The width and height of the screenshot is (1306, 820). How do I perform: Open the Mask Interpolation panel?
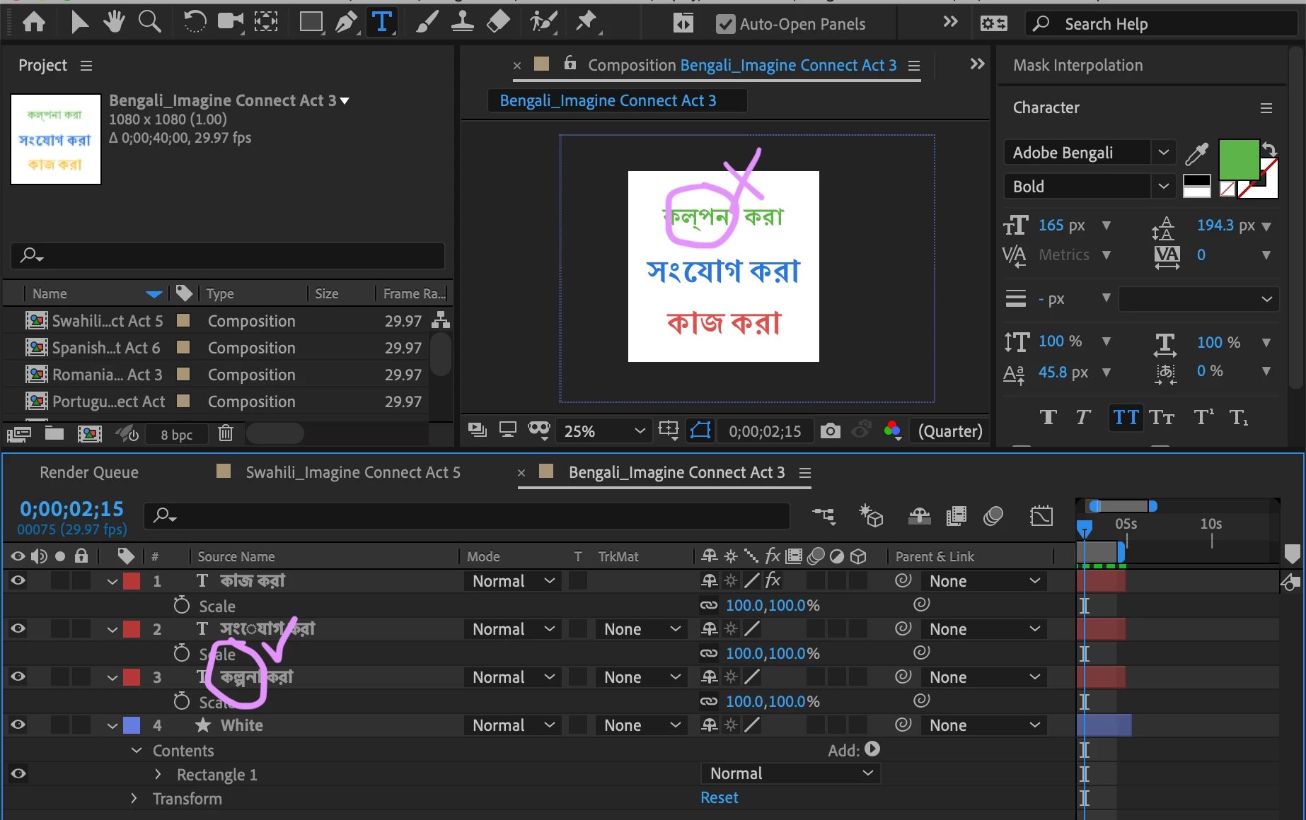[x=1077, y=65]
